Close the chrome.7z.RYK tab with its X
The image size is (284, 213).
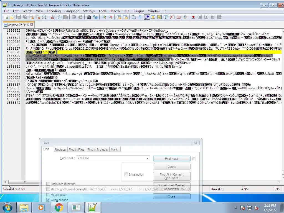coord(32,25)
